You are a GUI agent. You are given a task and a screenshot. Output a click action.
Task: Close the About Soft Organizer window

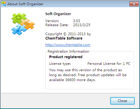[x=134, y=4]
